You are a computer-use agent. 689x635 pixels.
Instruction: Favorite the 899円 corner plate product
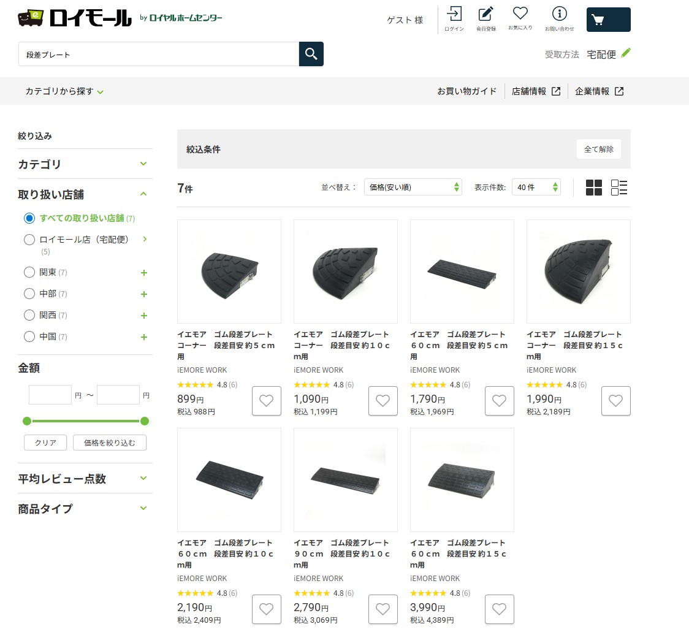click(x=266, y=401)
